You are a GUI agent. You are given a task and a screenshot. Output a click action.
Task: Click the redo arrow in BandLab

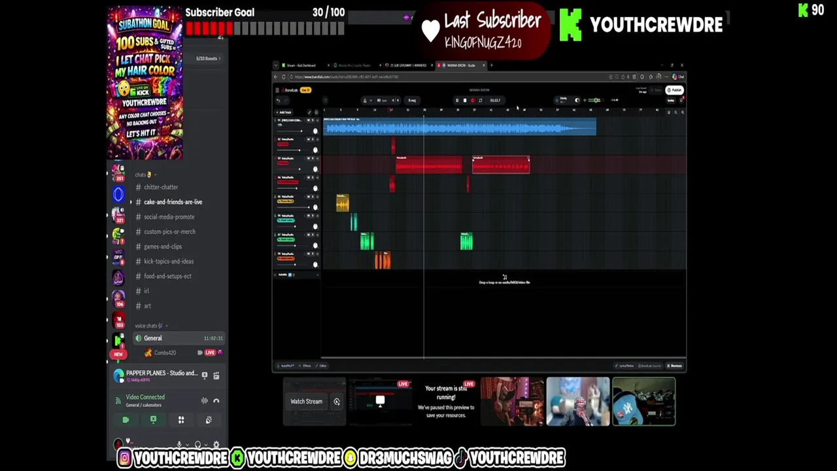(286, 101)
